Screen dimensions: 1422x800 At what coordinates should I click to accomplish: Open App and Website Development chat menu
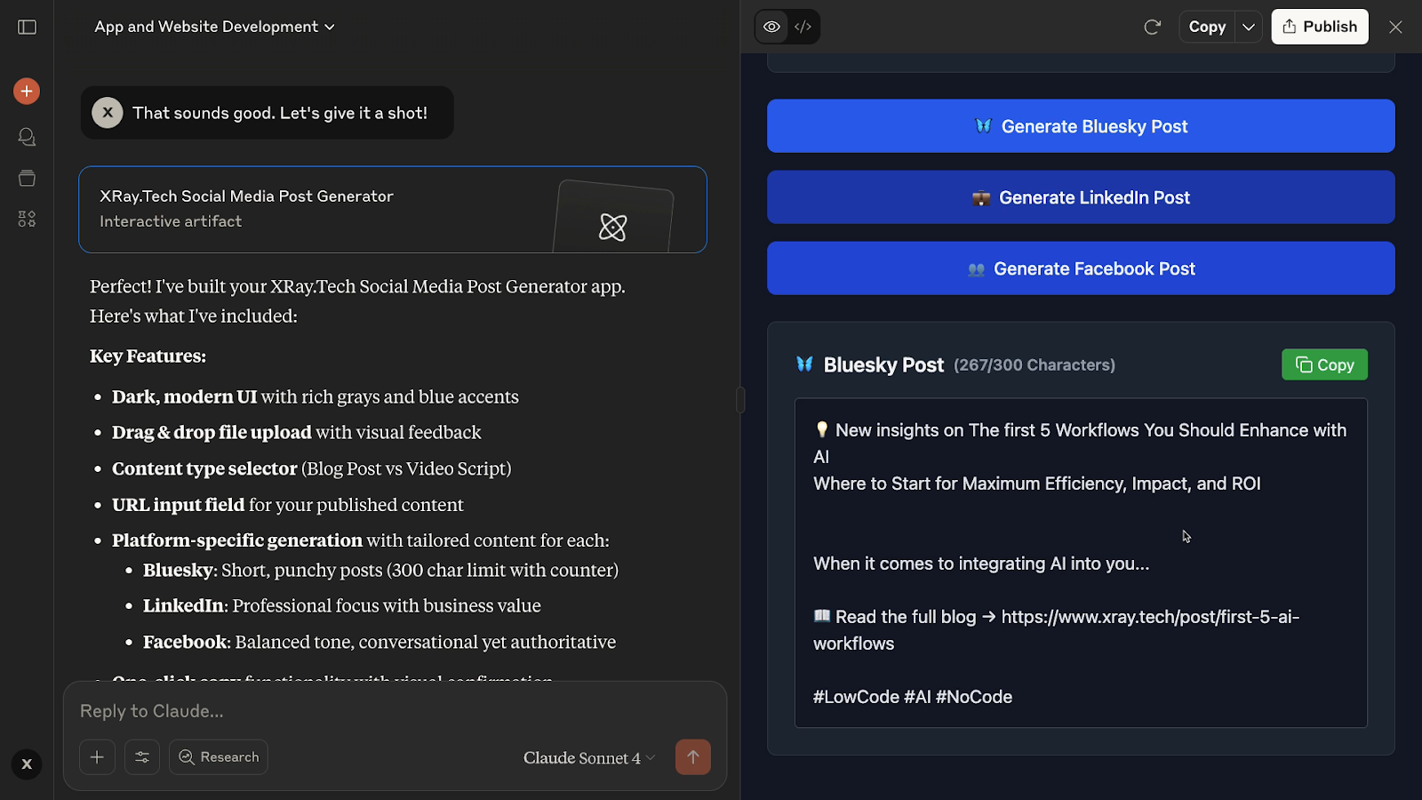[x=214, y=27]
